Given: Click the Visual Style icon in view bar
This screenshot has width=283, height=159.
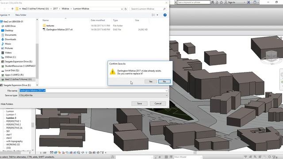Looking at the screenshot, I should pyautogui.click(x=55, y=152).
